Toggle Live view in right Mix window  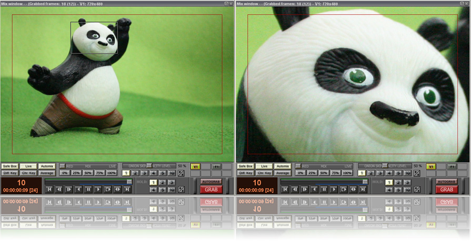click(x=264, y=166)
